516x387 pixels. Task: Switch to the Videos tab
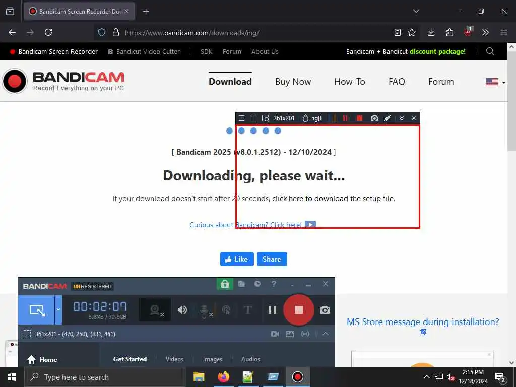[174, 359]
